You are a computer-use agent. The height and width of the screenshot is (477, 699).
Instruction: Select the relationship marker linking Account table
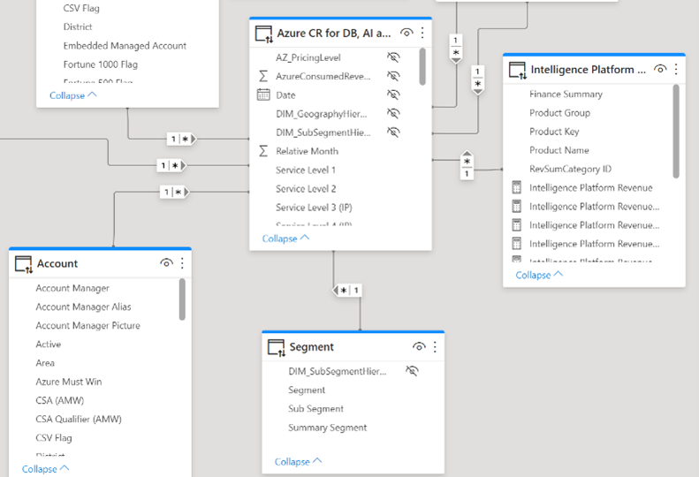(175, 193)
